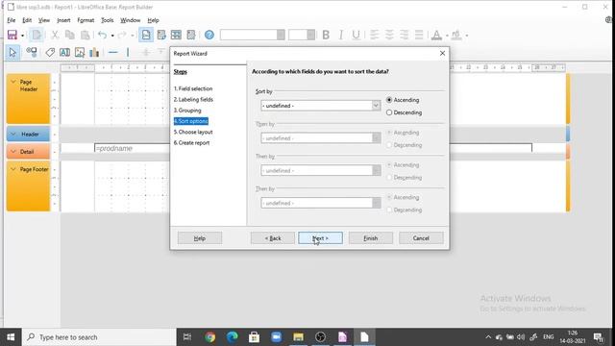Go to step 6 Create report
Screen dimensions: 615x346
(191, 143)
